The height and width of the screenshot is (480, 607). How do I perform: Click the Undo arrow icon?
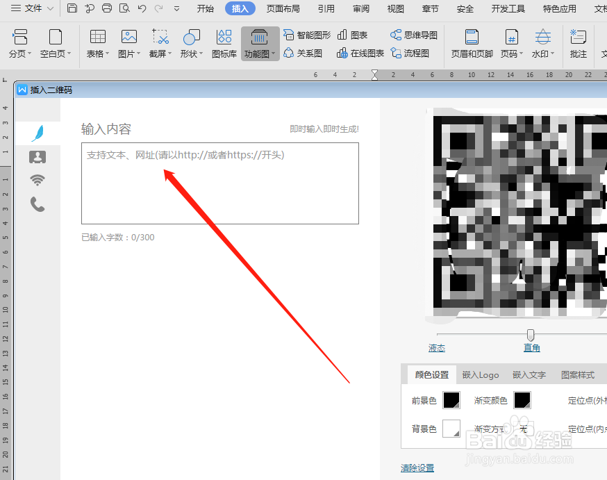[x=142, y=8]
